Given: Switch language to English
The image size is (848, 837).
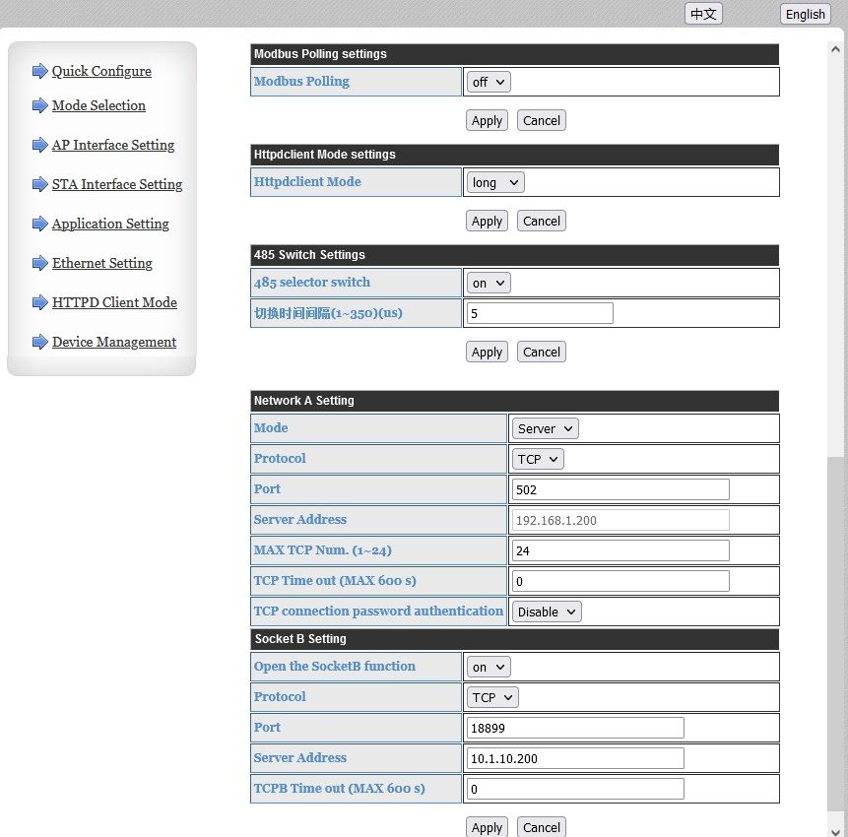Looking at the screenshot, I should tap(806, 14).
